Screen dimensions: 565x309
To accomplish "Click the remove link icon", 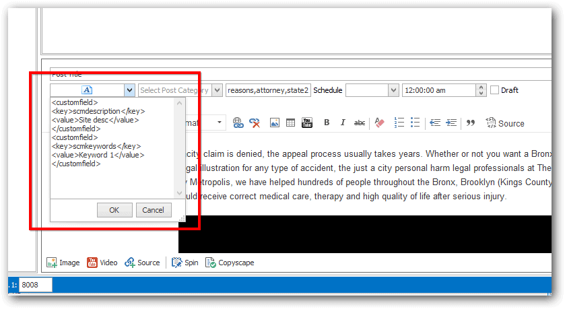I will pos(255,123).
